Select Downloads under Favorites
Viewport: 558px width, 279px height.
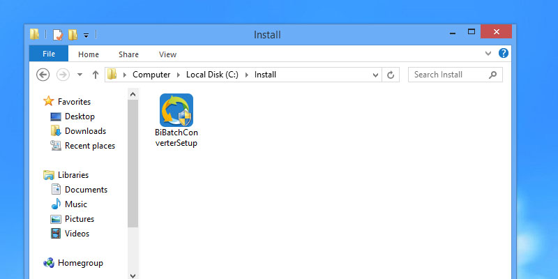[x=85, y=131]
